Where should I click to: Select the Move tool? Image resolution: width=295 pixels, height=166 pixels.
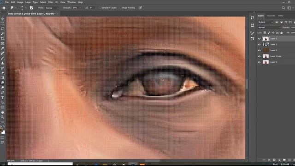pos(2,19)
